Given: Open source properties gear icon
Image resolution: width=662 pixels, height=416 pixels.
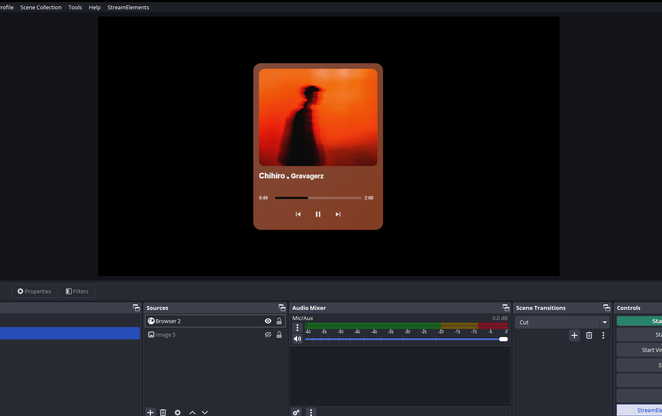Looking at the screenshot, I should click(x=178, y=412).
